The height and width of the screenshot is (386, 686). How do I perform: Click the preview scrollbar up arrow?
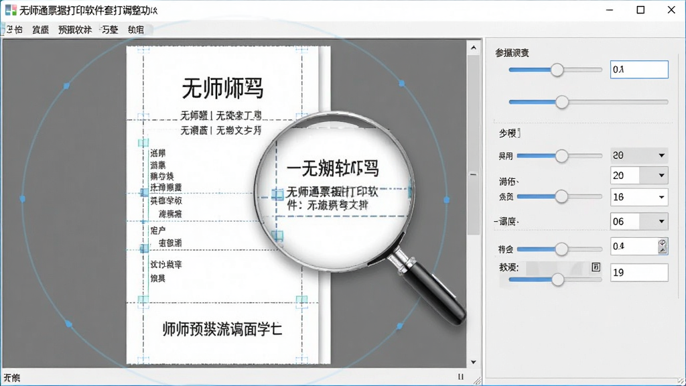tap(474, 48)
